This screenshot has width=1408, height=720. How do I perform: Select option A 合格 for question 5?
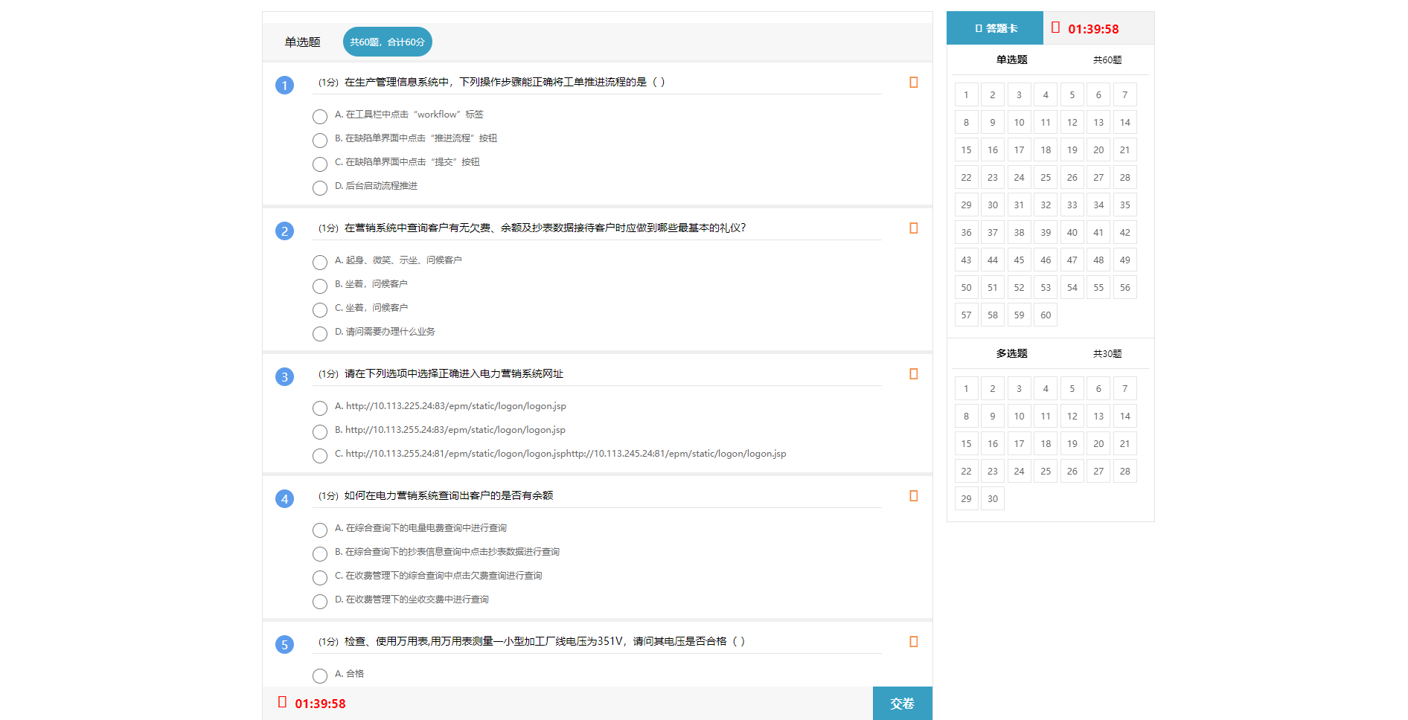tap(320, 675)
